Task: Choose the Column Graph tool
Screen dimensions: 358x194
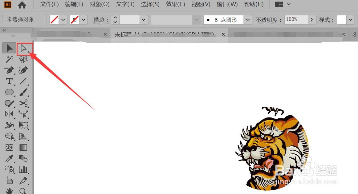Action: [x=23, y=170]
